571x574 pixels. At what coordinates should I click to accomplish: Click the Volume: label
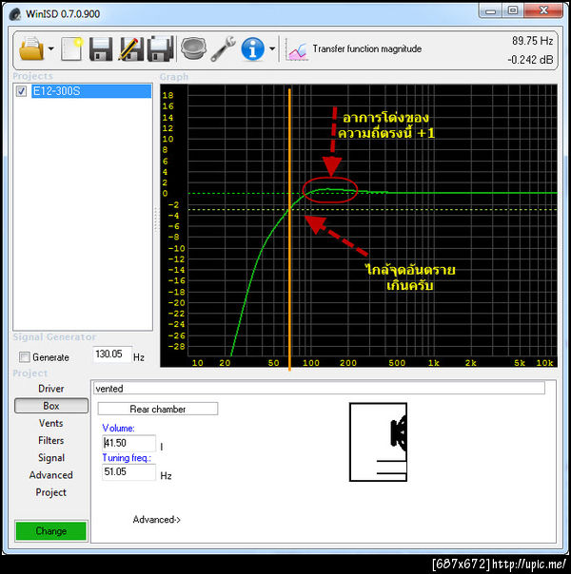tap(118, 428)
